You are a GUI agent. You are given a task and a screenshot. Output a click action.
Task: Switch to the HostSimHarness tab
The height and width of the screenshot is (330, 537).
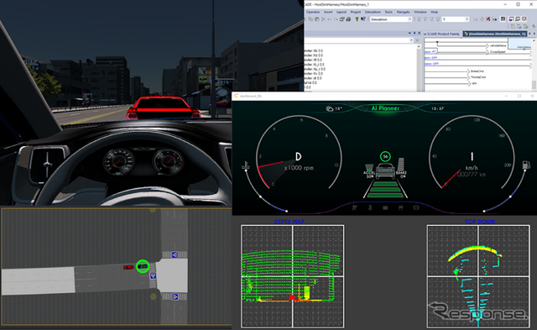click(x=495, y=34)
